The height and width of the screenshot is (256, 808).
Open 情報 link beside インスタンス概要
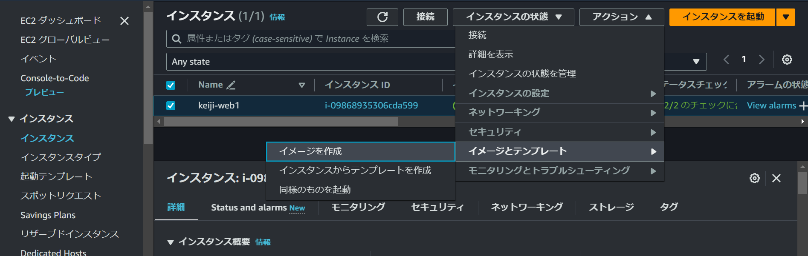pyautogui.click(x=263, y=242)
